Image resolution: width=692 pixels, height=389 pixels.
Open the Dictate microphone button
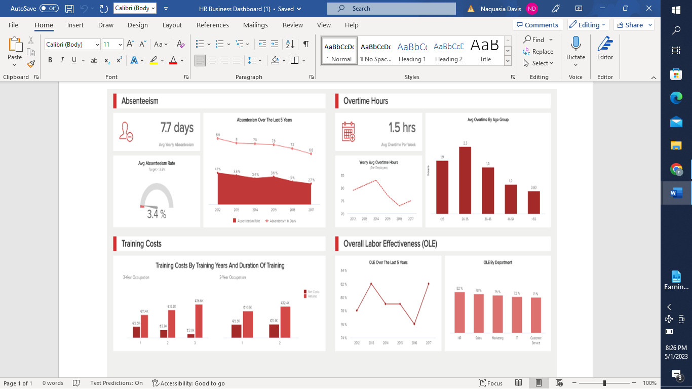[575, 49]
